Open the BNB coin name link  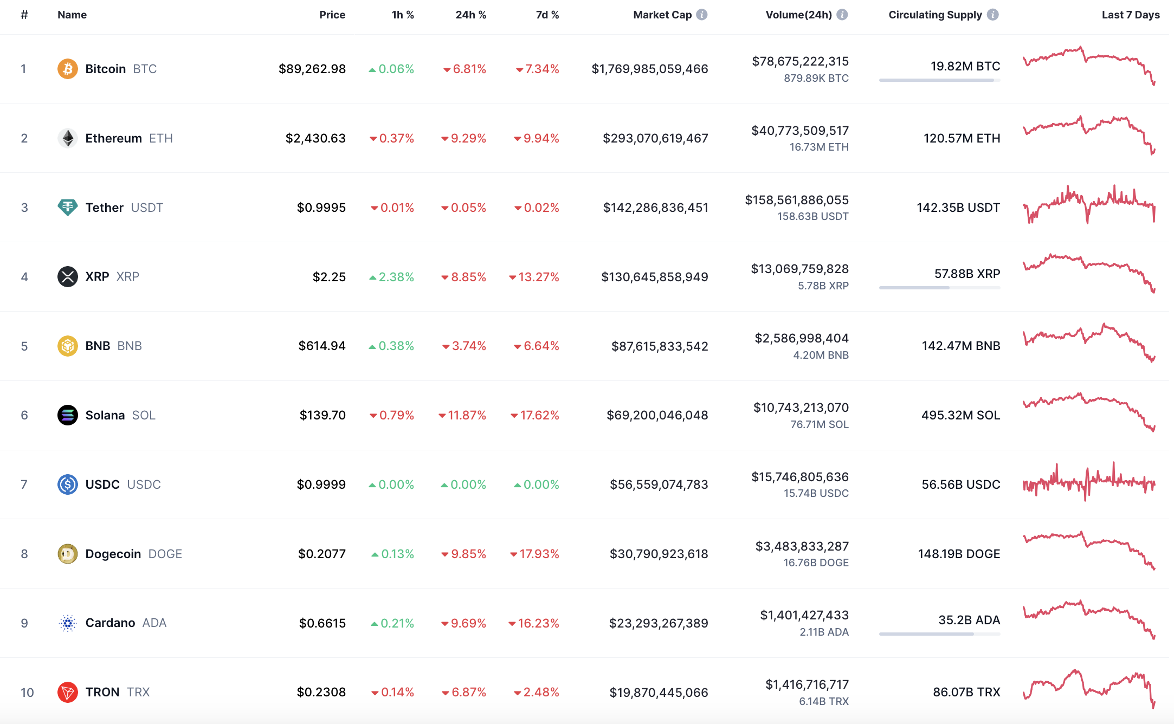click(98, 346)
